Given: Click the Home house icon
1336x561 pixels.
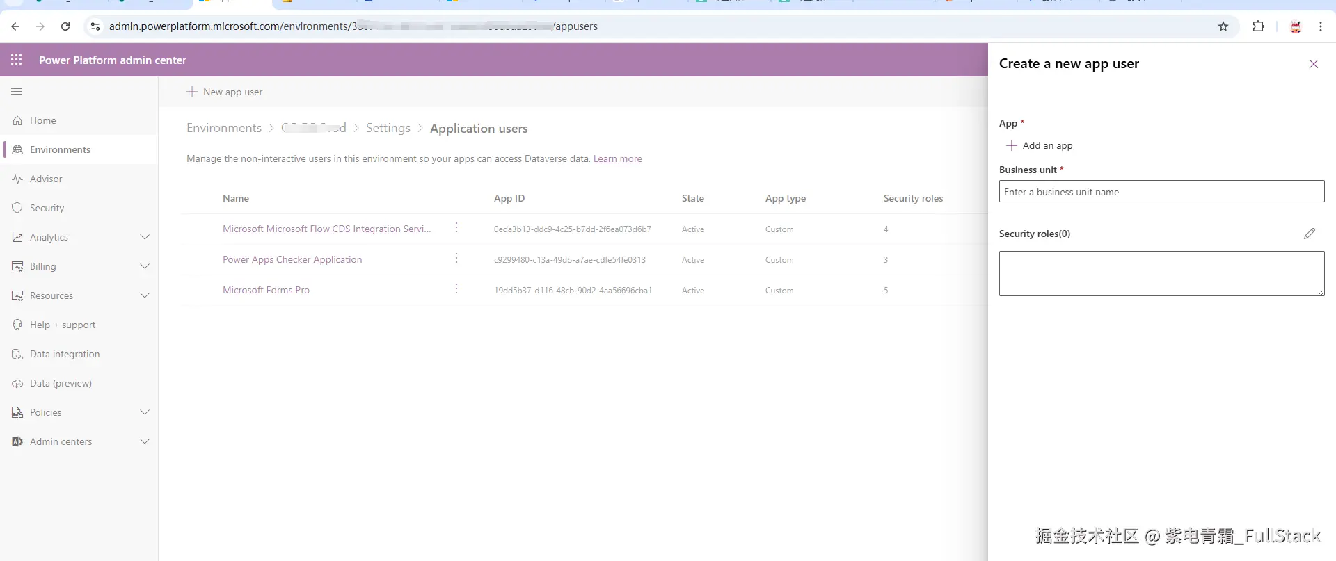Looking at the screenshot, I should 17,120.
